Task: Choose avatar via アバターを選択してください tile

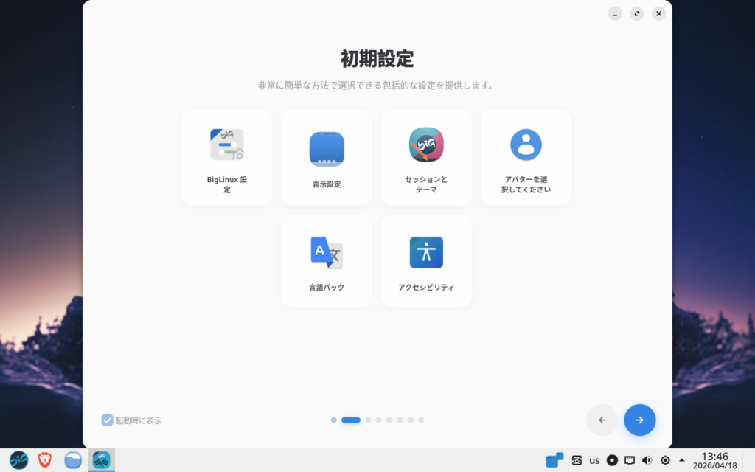Action: [526, 158]
